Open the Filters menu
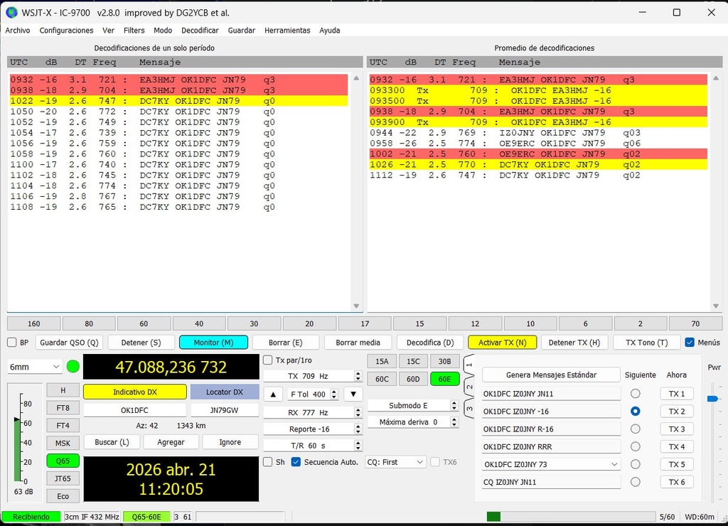Screen dimensions: 728x526 pyautogui.click(x=134, y=30)
